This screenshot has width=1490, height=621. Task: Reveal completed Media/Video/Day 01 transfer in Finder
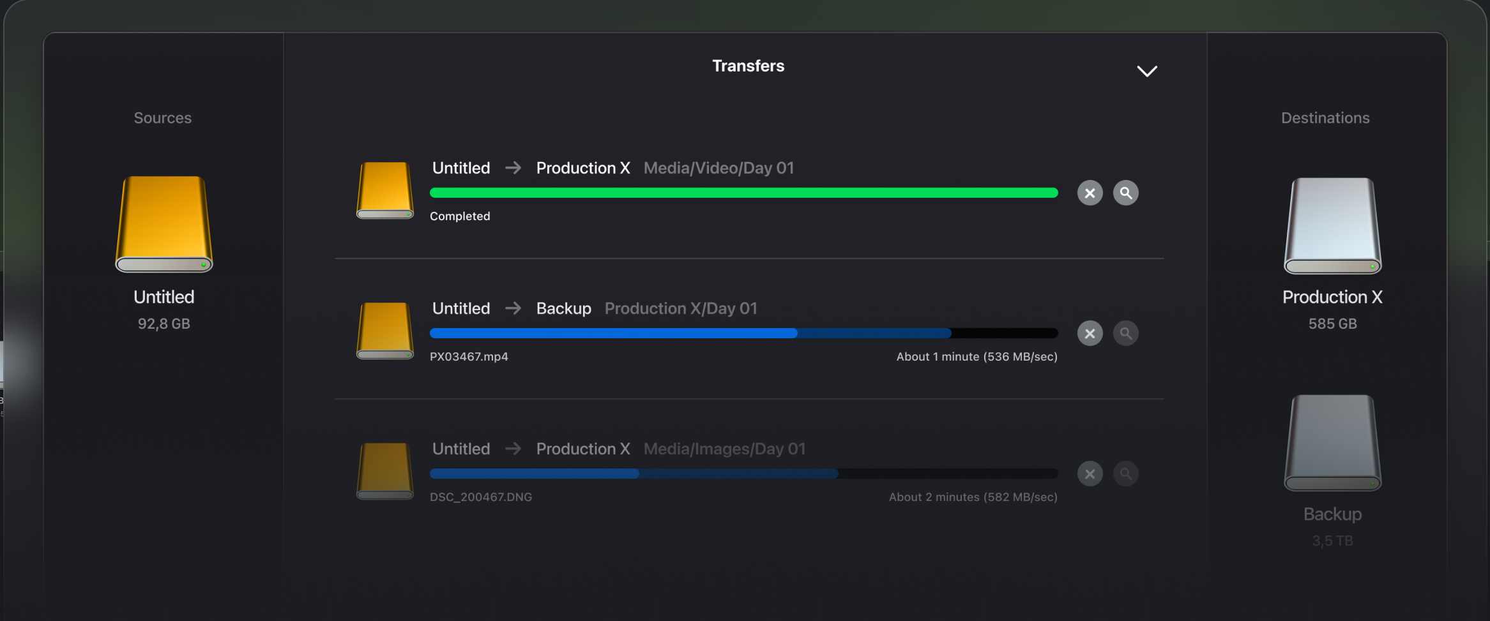click(1125, 193)
